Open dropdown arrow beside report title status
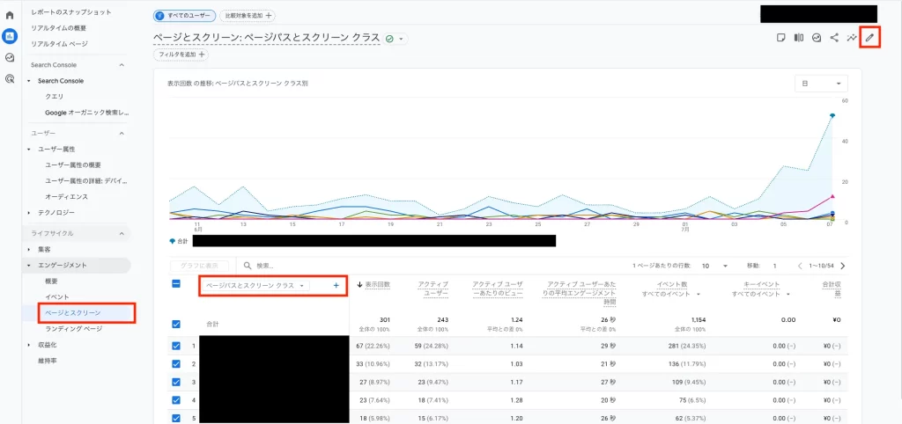 401,39
